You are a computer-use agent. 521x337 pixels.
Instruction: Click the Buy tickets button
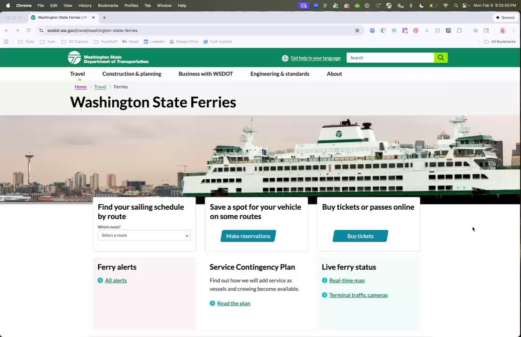[360, 236]
